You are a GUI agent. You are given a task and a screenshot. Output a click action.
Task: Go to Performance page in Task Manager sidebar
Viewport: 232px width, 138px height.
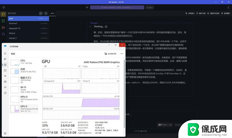click(x=5, y=65)
